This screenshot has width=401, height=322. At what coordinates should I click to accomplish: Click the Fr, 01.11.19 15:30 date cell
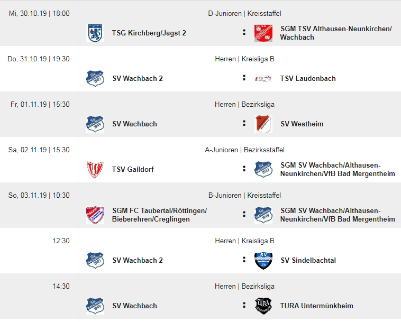[x=40, y=105]
